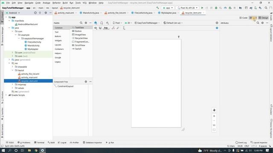Open Pixel device preview dropdown
The width and height of the screenshot is (273, 153).
pyautogui.click(x=117, y=23)
